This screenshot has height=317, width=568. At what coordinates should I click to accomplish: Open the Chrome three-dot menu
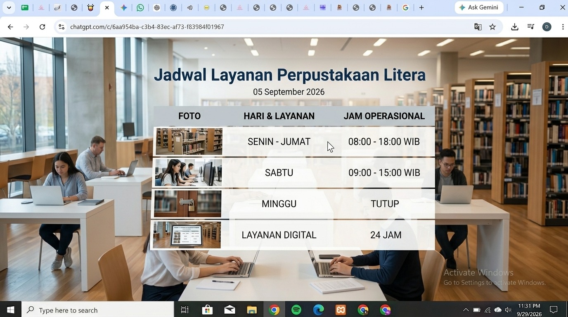pyautogui.click(x=563, y=27)
